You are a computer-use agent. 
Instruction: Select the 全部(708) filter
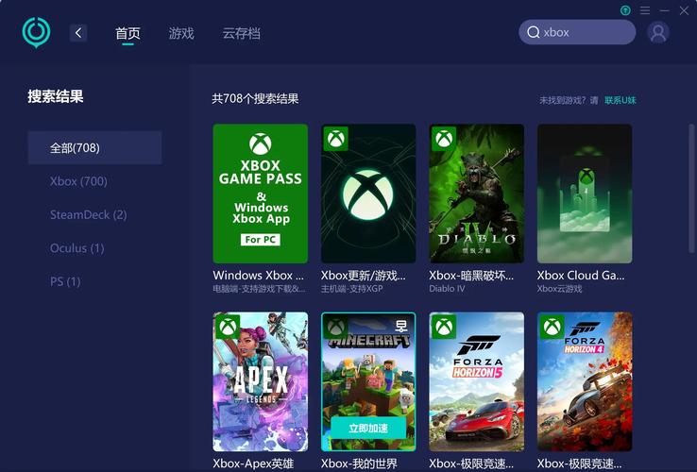[x=94, y=147]
